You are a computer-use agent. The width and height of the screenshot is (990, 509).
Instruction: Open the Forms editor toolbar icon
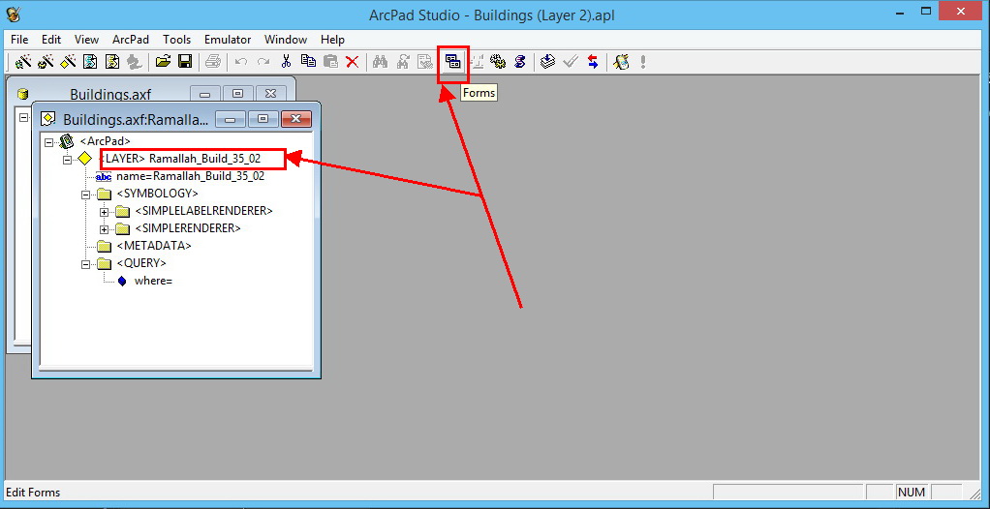pos(452,61)
